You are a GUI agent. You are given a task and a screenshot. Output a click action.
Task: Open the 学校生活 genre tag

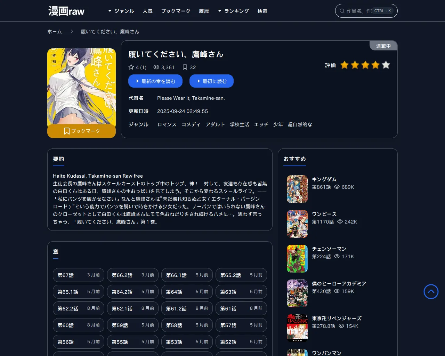[240, 124]
